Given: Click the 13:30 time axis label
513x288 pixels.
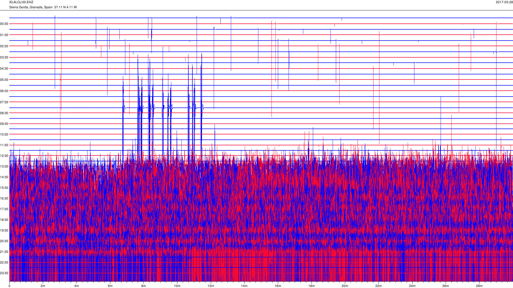Looking at the screenshot, I should click(4, 166).
